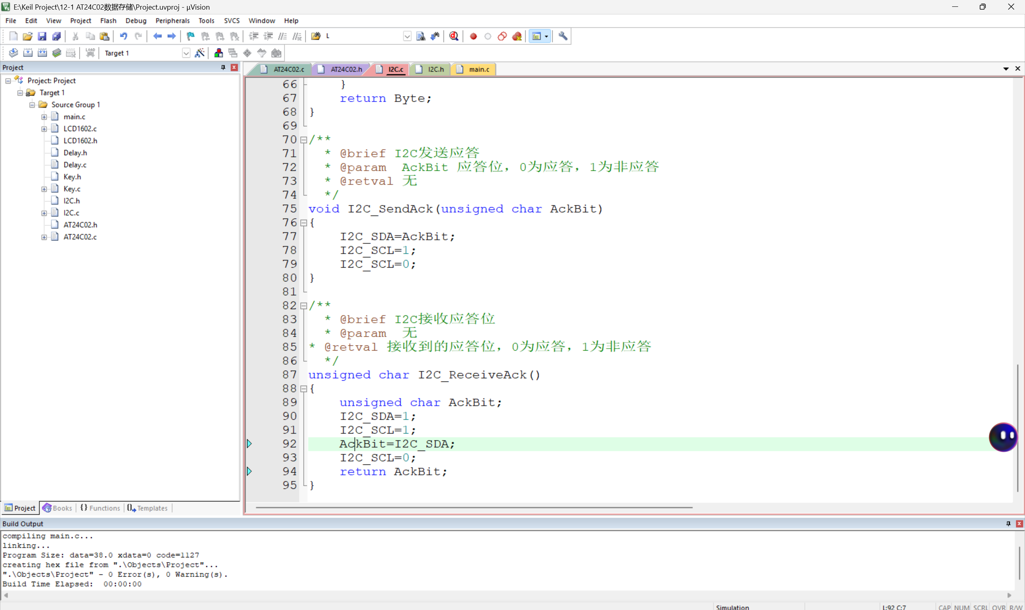Pin the Project panel
Image resolution: width=1025 pixels, height=610 pixels.
[223, 67]
